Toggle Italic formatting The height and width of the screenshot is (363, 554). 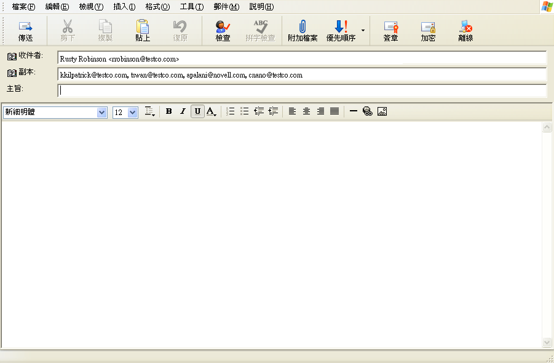coord(183,111)
